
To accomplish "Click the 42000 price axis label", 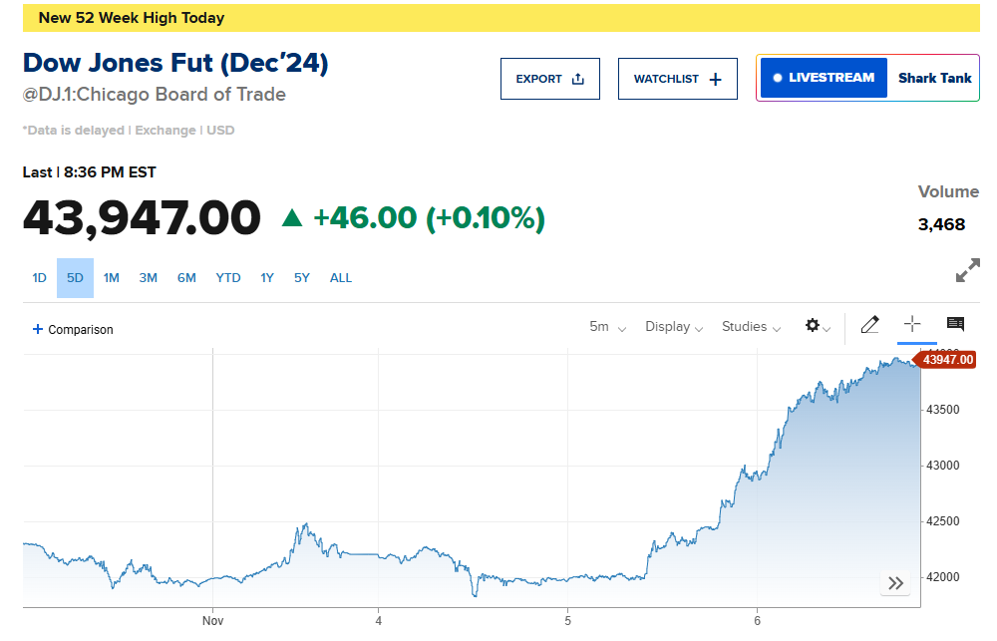I will 943,577.
